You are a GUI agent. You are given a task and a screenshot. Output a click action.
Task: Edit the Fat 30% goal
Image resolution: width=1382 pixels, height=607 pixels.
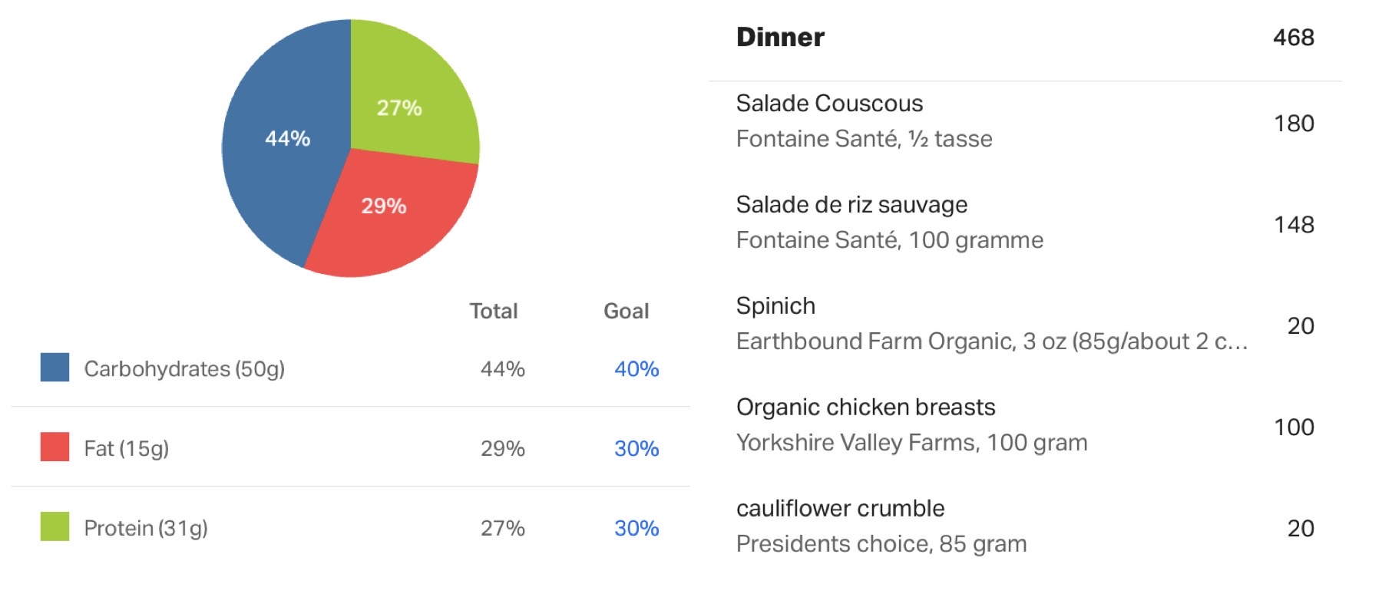[x=636, y=449]
